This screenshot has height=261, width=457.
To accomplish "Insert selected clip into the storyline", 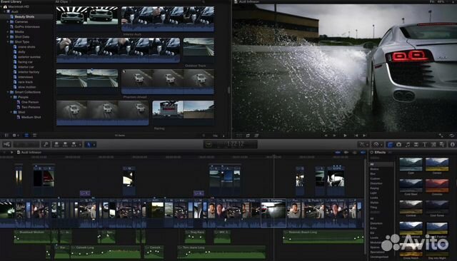I will pos(65,144).
